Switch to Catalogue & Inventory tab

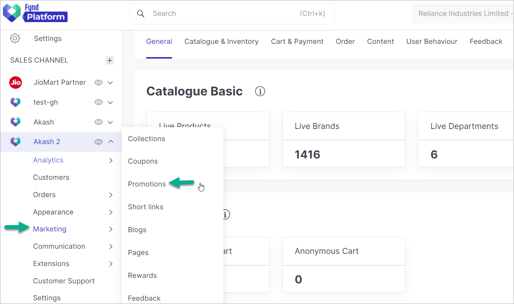click(222, 42)
